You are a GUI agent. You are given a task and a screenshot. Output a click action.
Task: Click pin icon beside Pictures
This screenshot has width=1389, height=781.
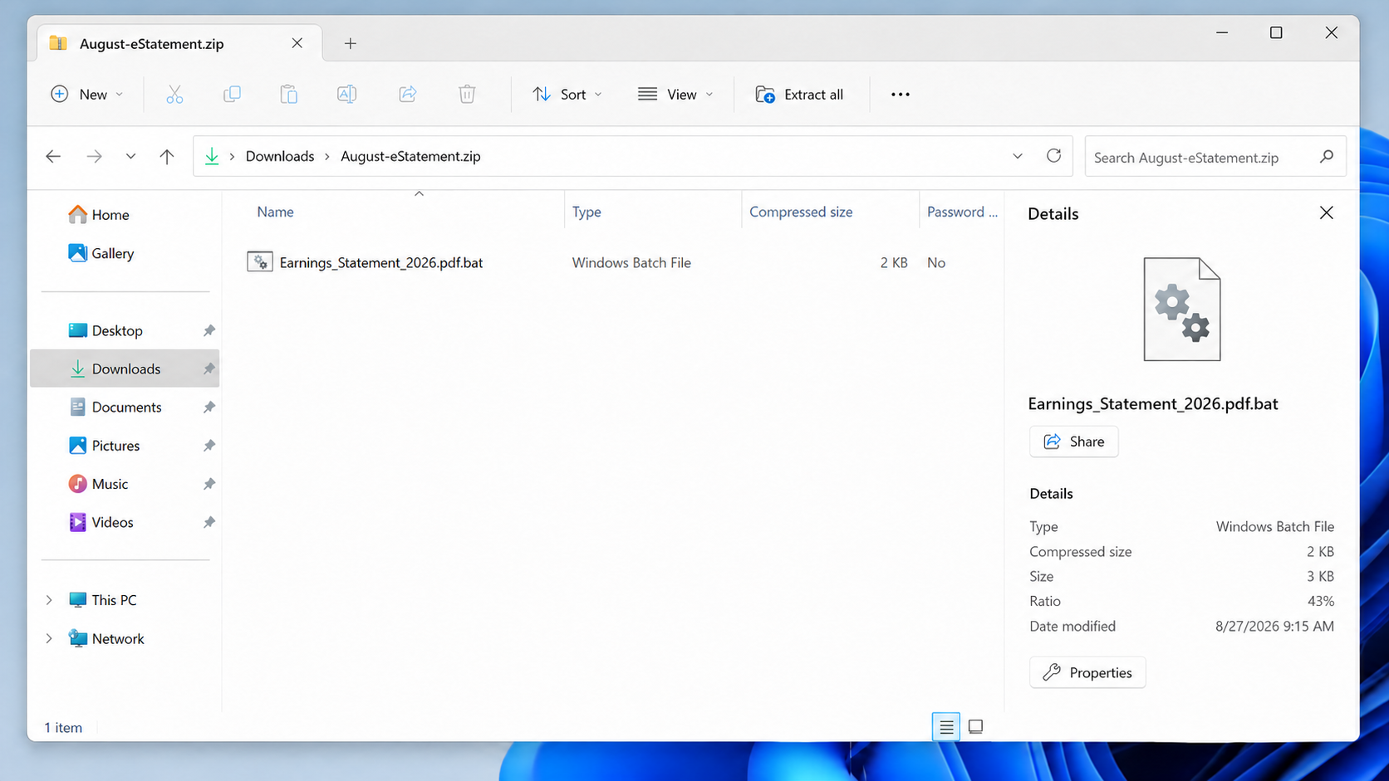(x=209, y=446)
